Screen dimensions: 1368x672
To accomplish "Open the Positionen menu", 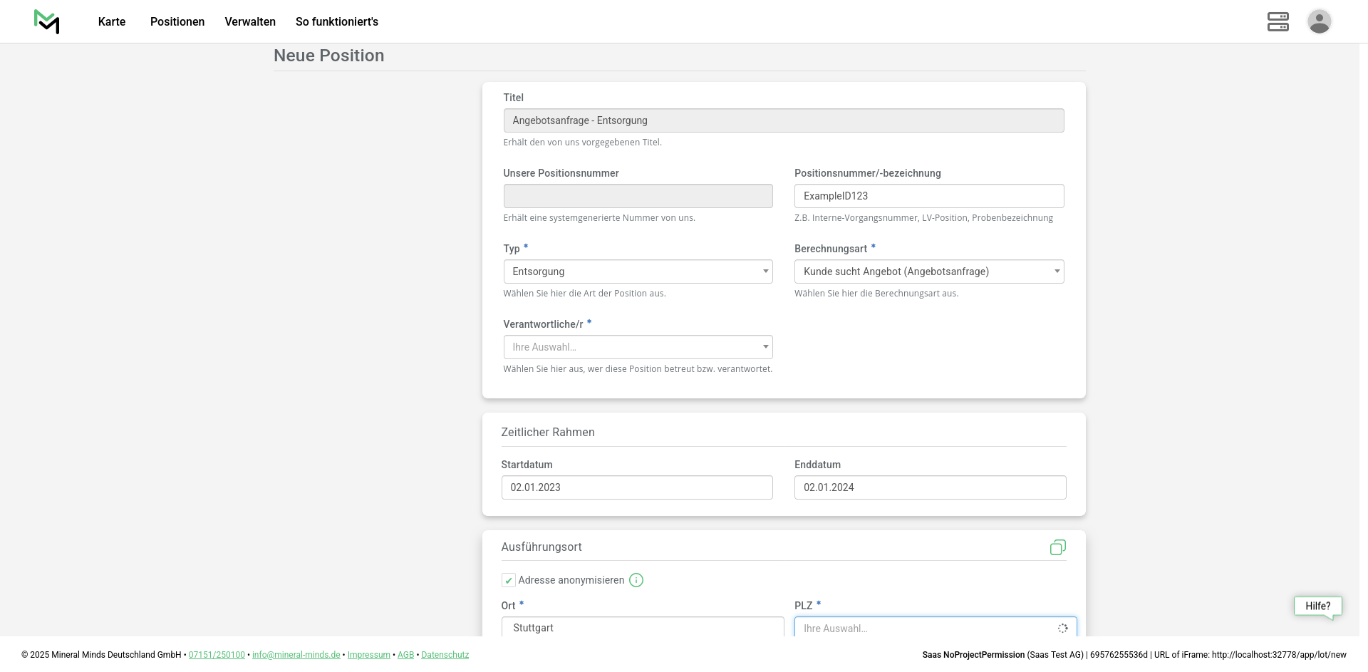I will point(177,21).
